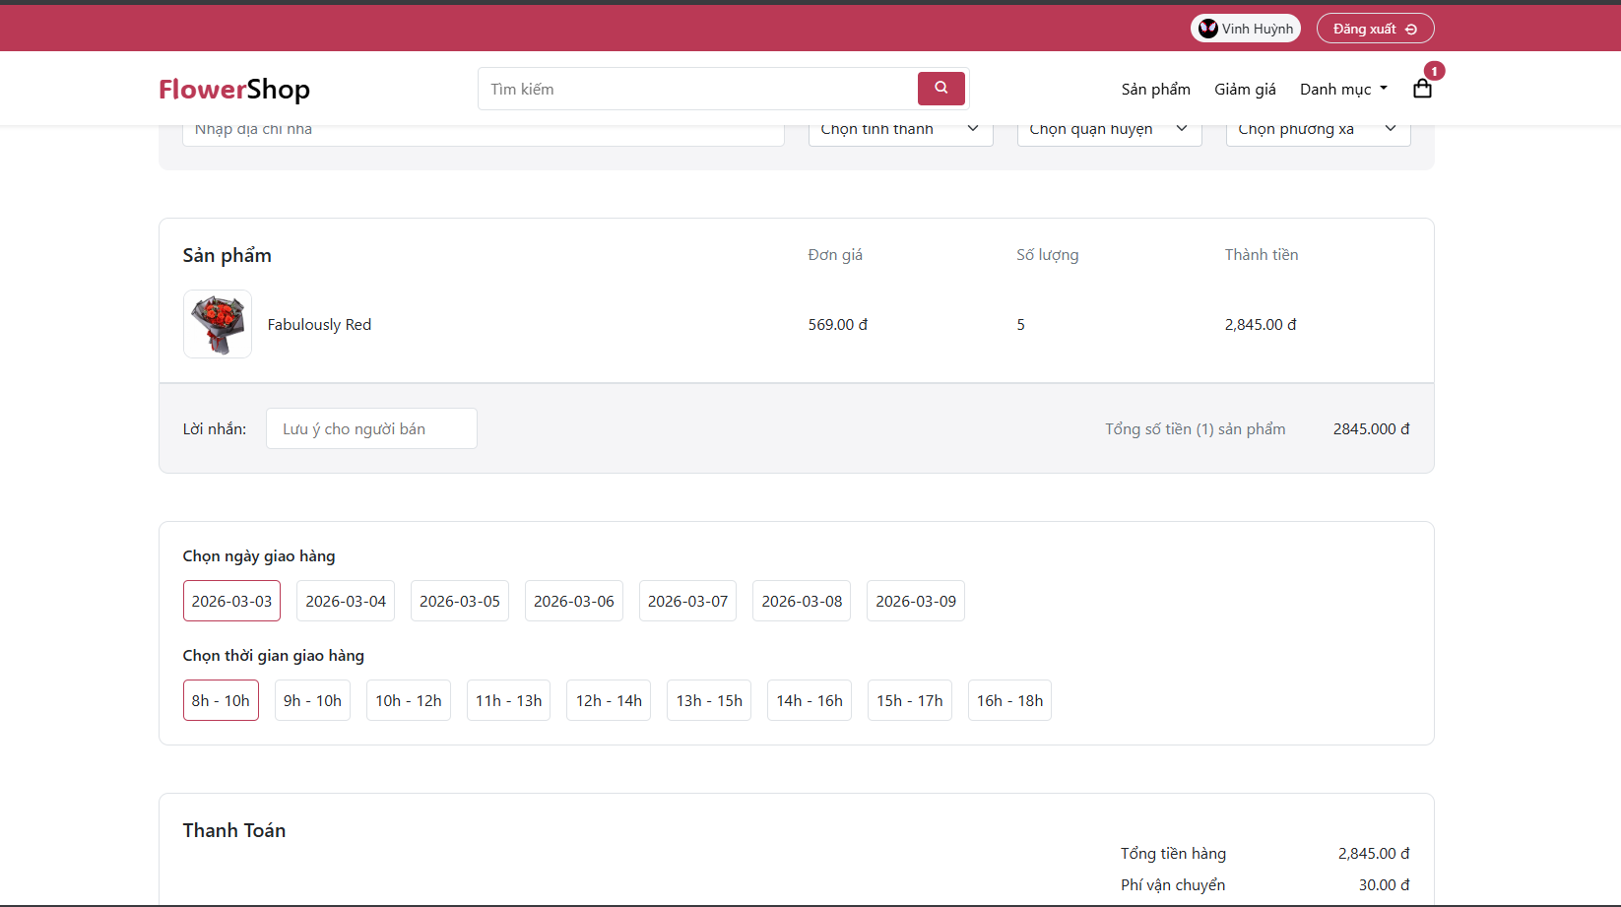Image resolution: width=1621 pixels, height=907 pixels.
Task: Select delivery date 2026-03-05
Action: 460,602
